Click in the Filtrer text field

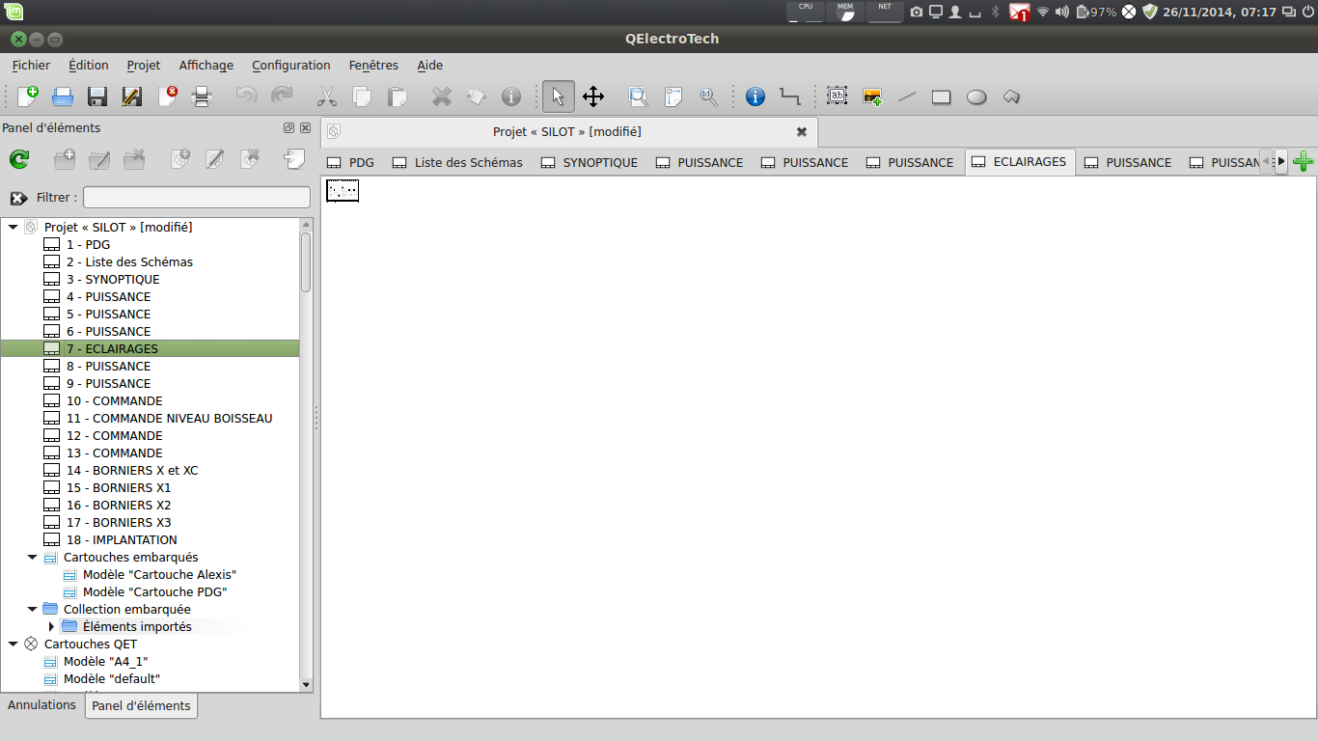coord(197,198)
